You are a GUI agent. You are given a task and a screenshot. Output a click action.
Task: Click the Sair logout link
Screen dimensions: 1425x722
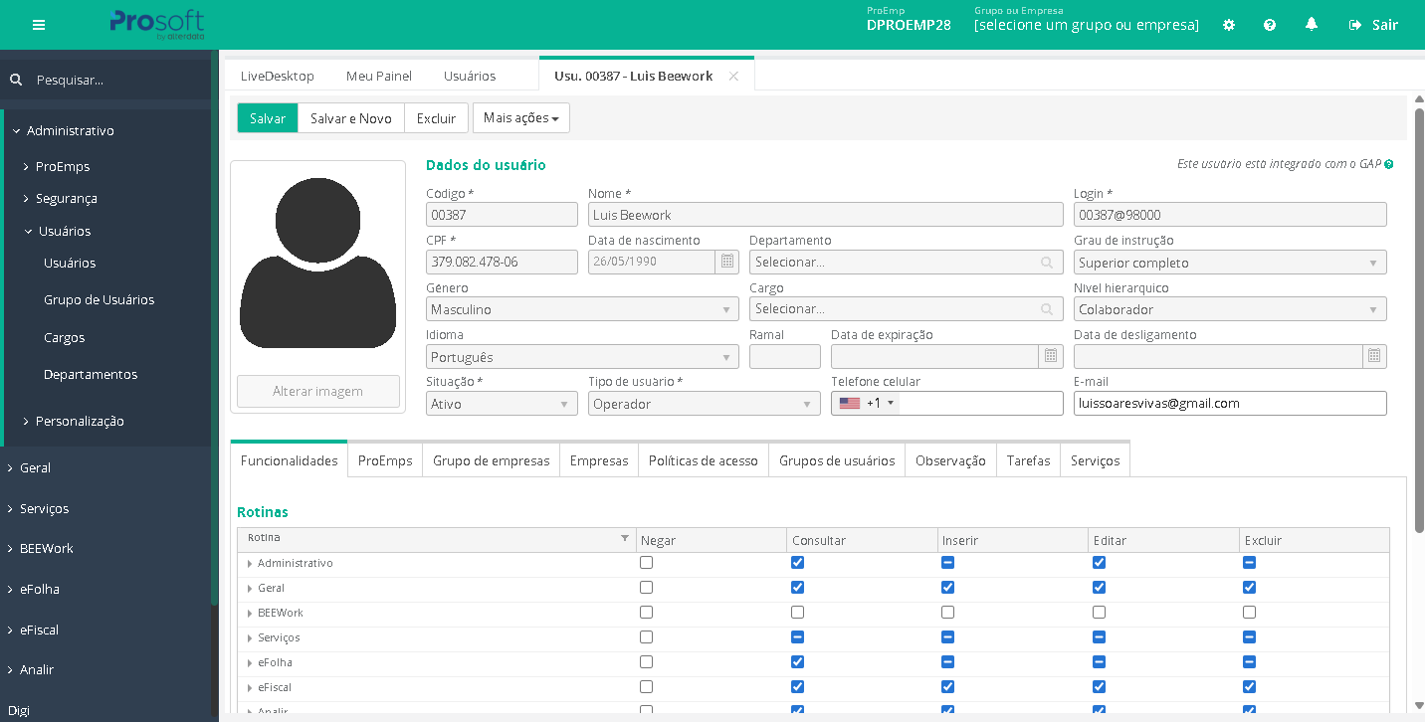(x=1373, y=25)
